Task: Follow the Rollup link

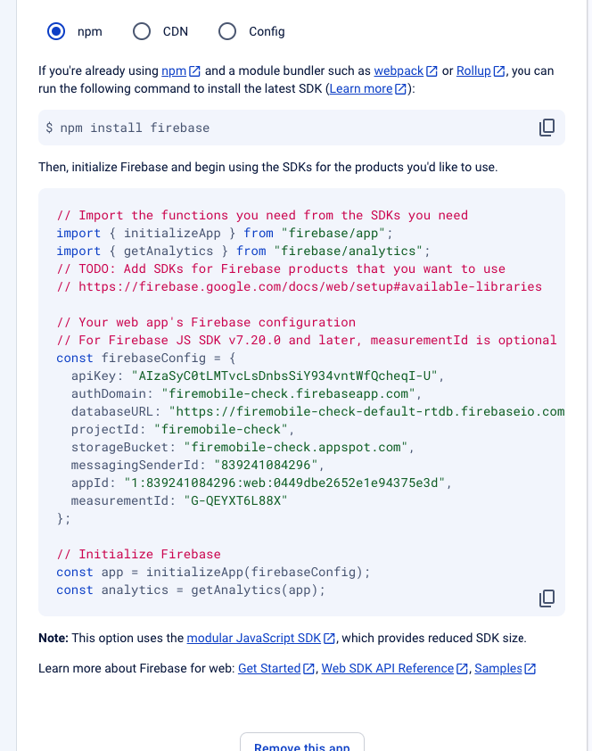Action: [473, 70]
